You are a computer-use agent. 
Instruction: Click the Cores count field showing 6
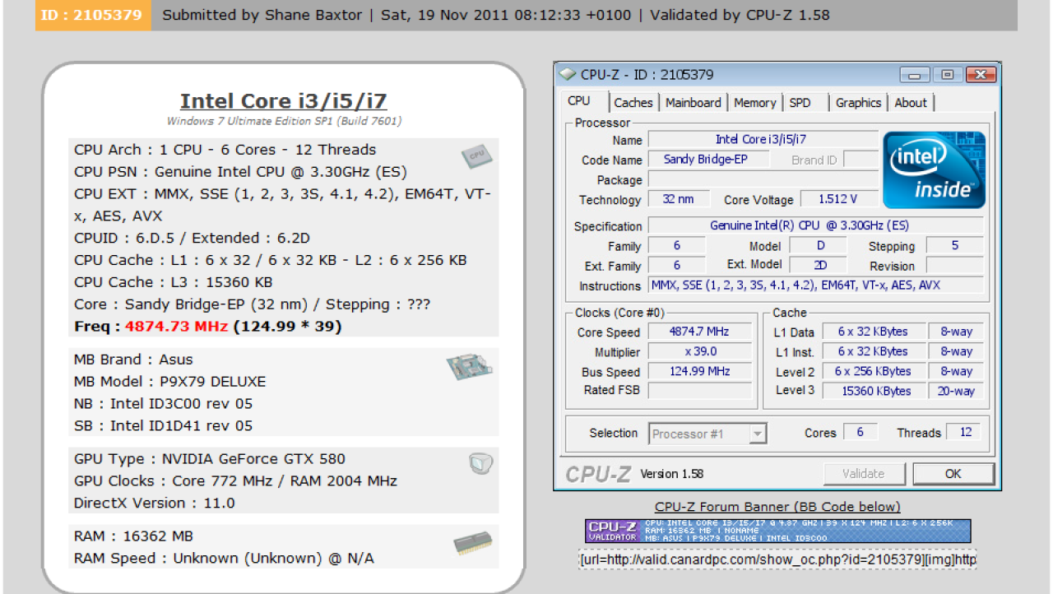point(860,433)
